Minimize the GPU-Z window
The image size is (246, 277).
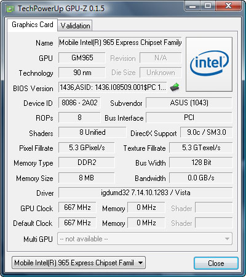point(192,6)
